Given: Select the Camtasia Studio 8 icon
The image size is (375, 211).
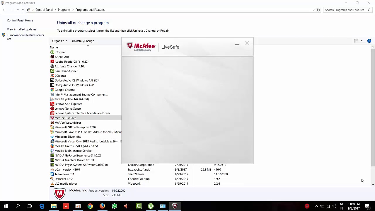Looking at the screenshot, I should click(x=52, y=71).
